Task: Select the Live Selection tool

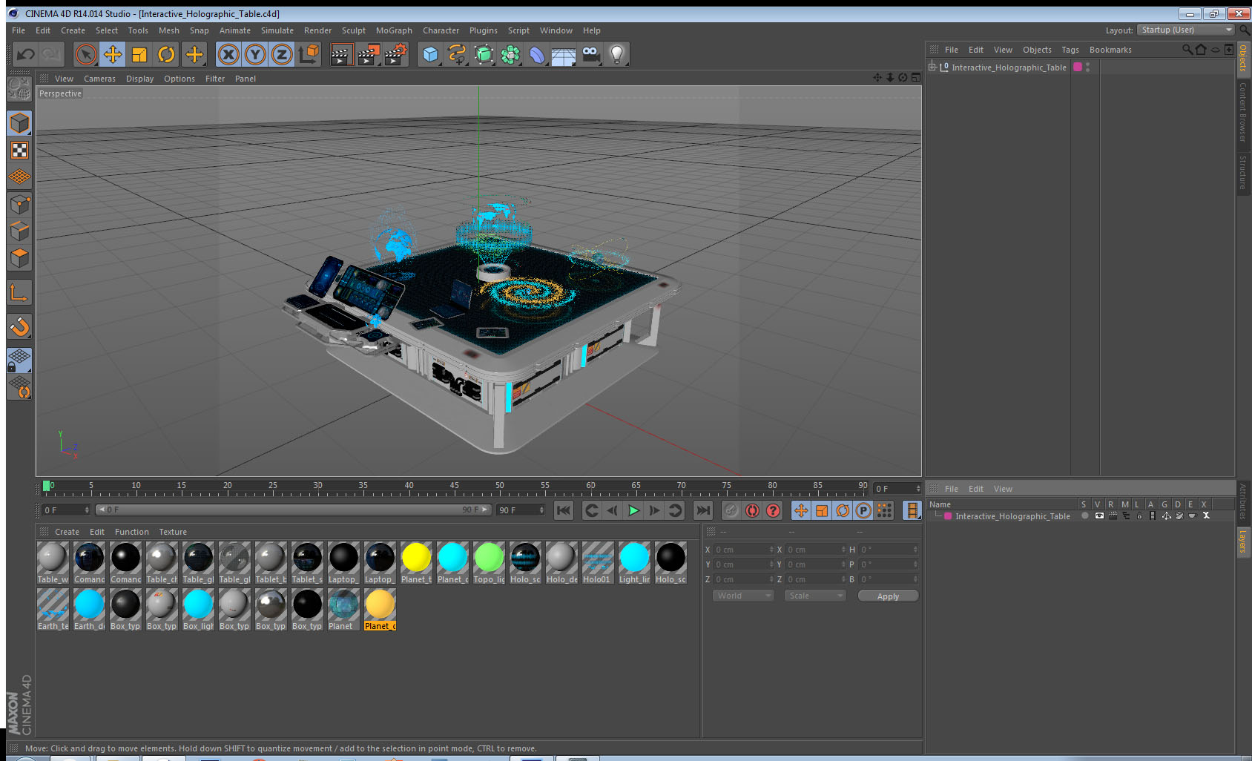Action: 86,54
